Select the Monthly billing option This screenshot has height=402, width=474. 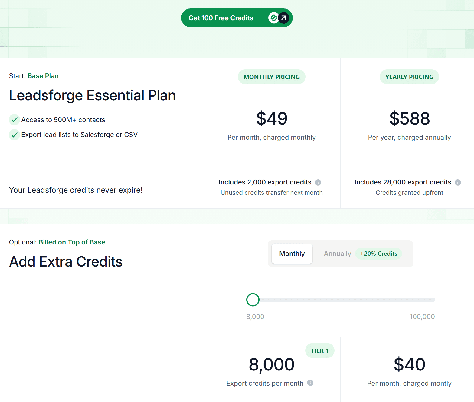tap(292, 254)
